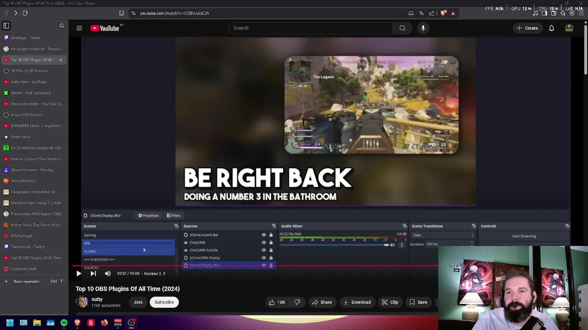Screen dimensions: 588x330
Task: Open the YouTube Create button
Action: 527,28
